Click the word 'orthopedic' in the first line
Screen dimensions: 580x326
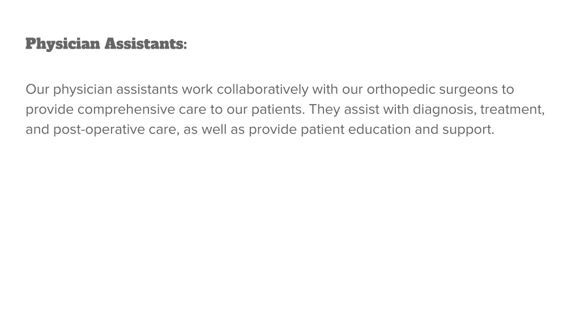(x=401, y=90)
